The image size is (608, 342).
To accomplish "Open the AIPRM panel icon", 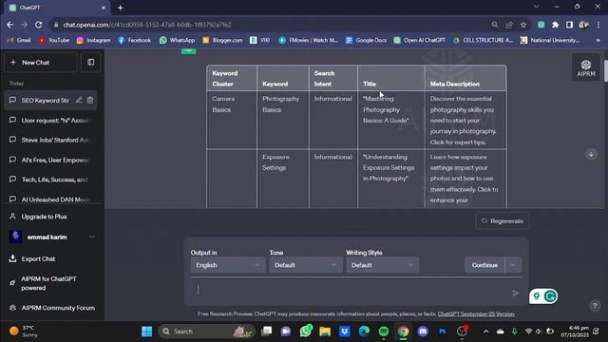I will [585, 67].
